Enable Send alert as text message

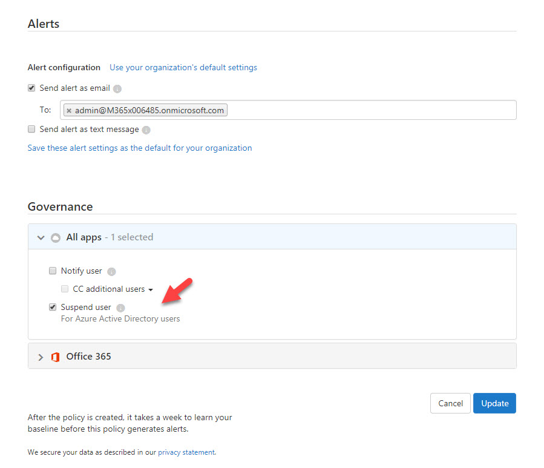31,129
